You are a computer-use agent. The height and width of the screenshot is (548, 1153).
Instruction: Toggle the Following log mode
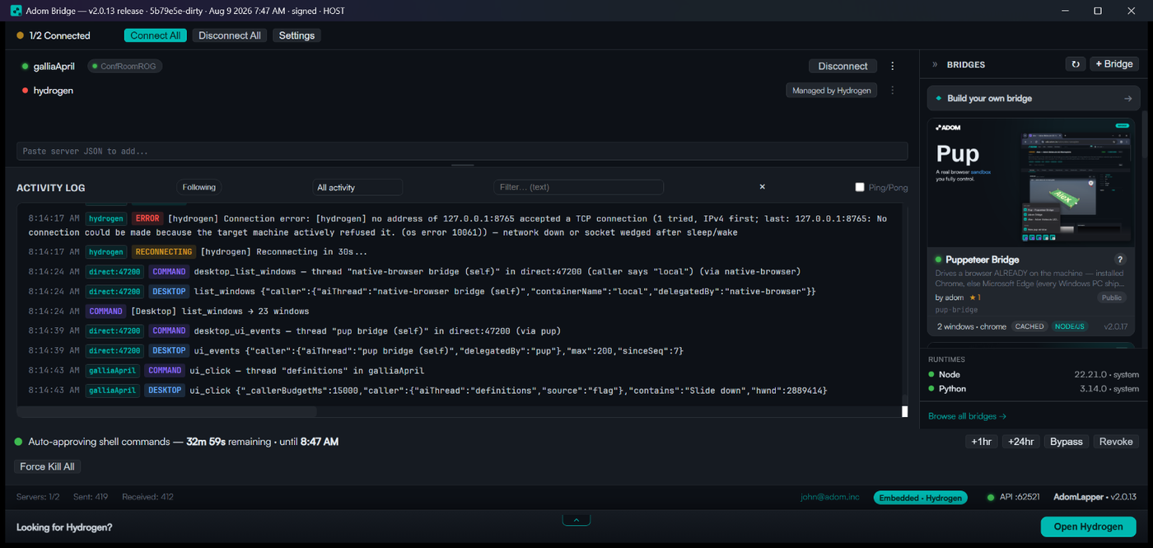click(x=198, y=187)
